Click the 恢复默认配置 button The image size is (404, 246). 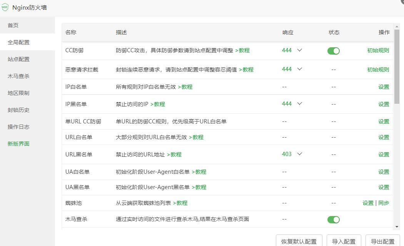(x=299, y=241)
